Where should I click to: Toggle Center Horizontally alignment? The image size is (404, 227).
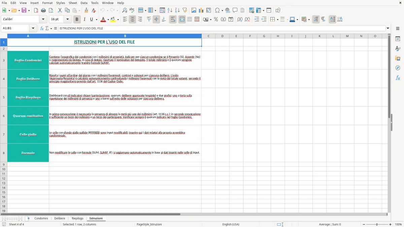[x=132, y=20]
